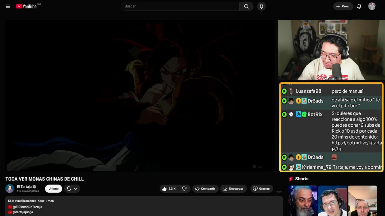Open the @tartajajuega channel link
385x216 pixels.
23,212
